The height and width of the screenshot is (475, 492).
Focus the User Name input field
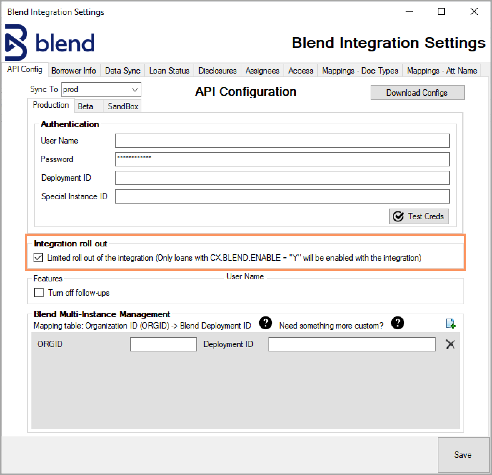[282, 141]
